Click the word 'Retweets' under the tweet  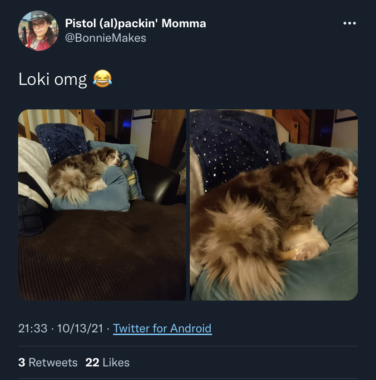coord(53,363)
